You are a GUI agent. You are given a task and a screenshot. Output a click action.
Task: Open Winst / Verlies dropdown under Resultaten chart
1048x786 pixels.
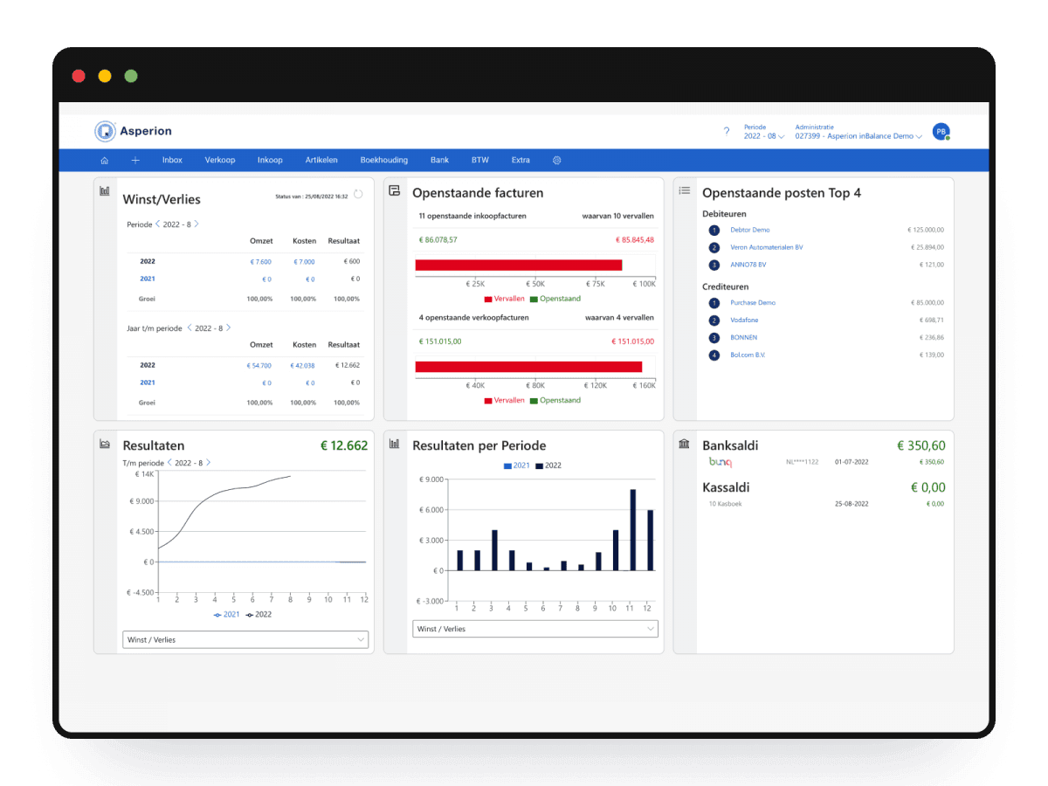click(245, 640)
